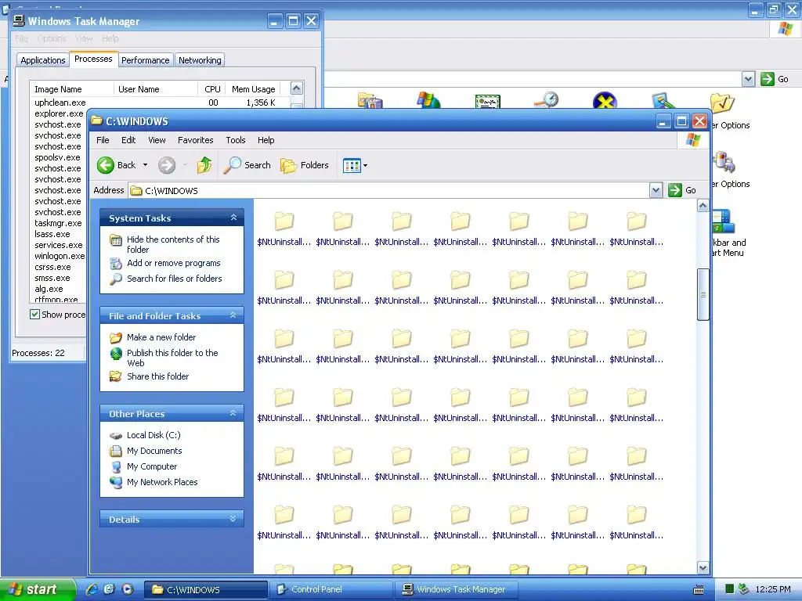802x601 pixels.
Task: Click the Forward arrow in C:\WINDOWS toolbar
Action: [x=167, y=165]
